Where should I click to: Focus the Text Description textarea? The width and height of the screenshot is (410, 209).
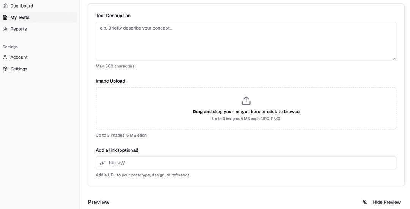246,41
